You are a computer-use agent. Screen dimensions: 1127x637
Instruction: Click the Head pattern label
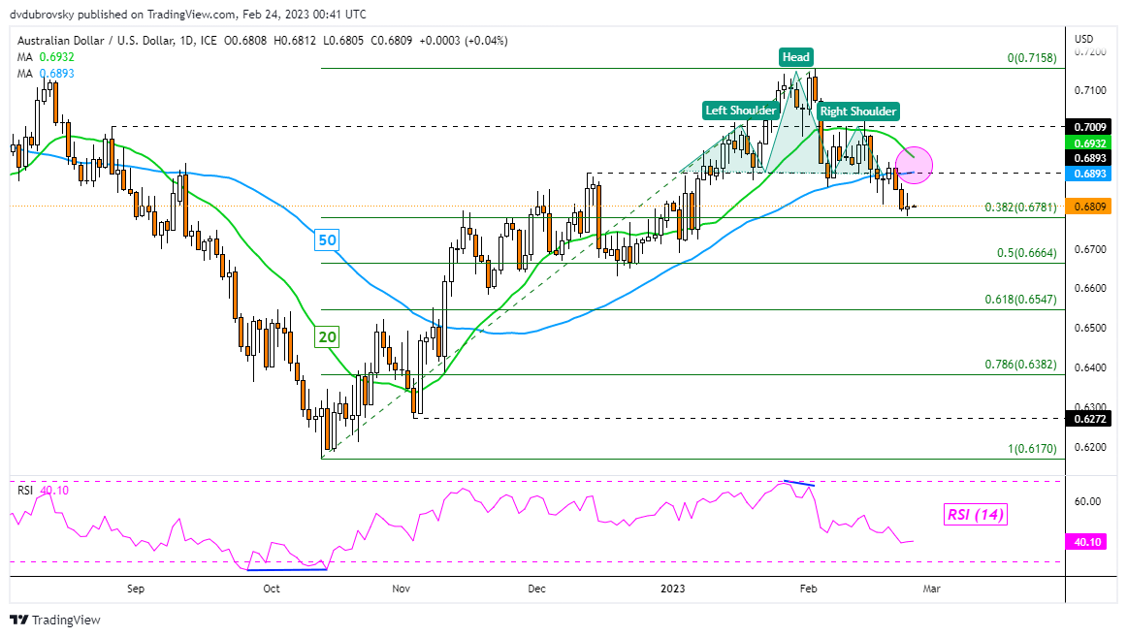click(x=795, y=57)
